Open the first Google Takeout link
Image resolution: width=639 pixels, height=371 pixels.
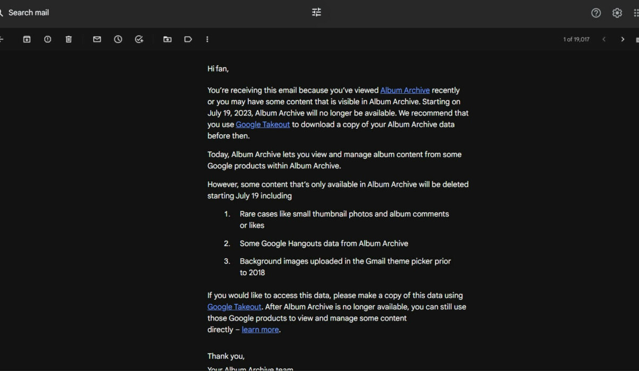[x=263, y=125]
